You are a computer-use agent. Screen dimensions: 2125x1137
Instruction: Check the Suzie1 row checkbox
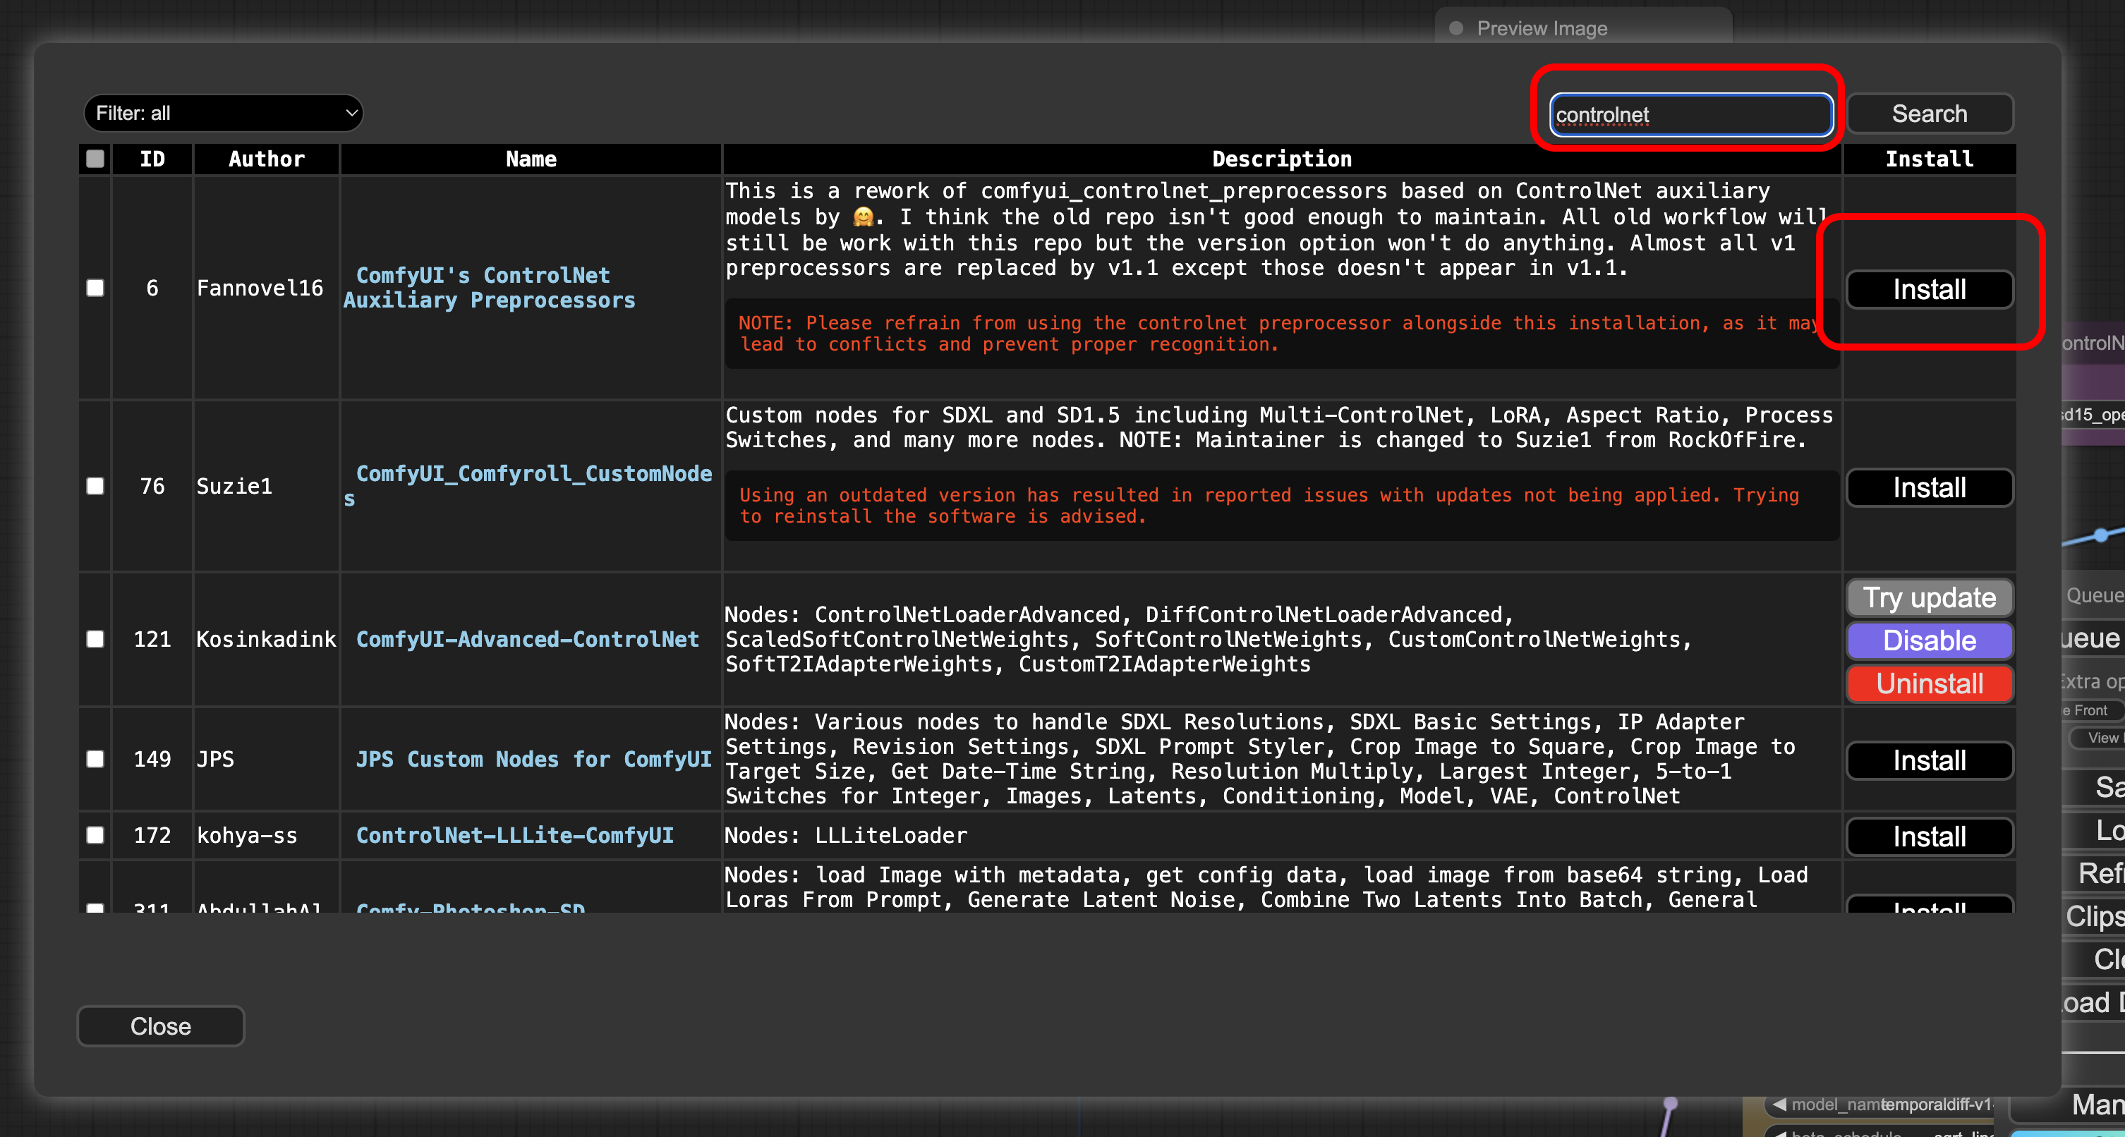[x=95, y=486]
